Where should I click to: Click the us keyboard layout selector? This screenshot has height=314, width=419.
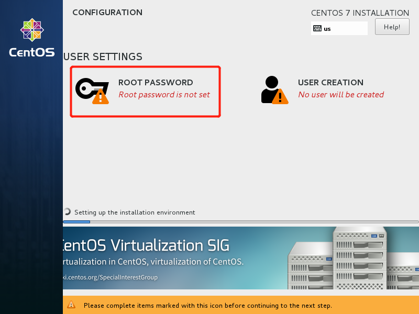pyautogui.click(x=339, y=28)
